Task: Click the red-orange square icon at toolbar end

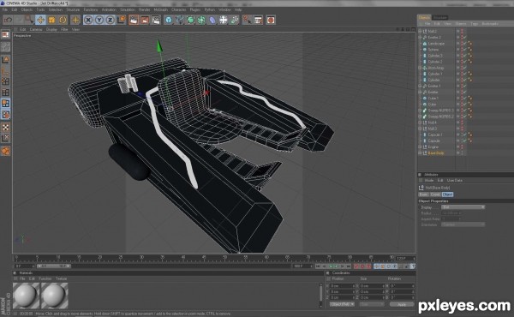Action: [x=271, y=20]
